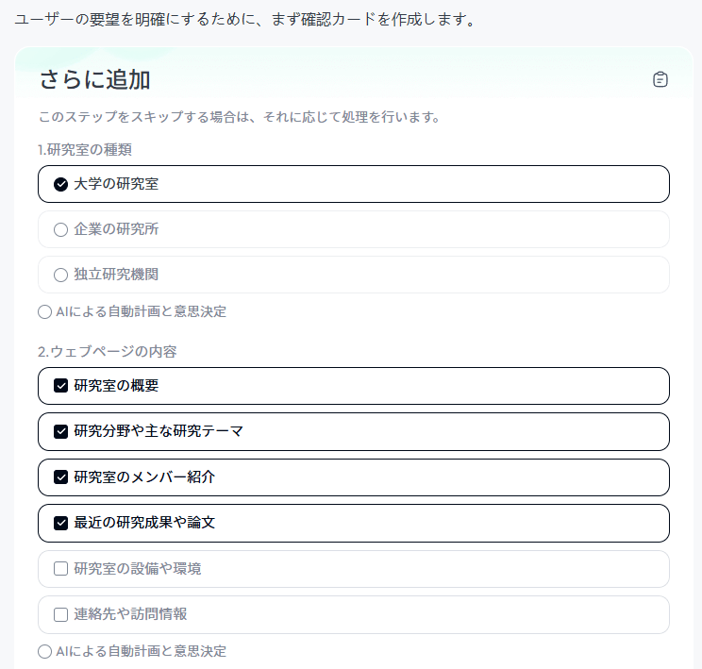Click the 企業の研究所 option text
This screenshot has width=702, height=669.
[x=116, y=229]
